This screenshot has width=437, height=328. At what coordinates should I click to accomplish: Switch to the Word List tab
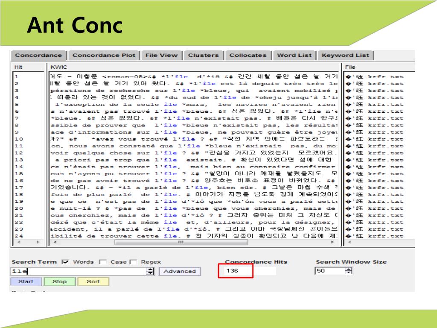pos(294,55)
